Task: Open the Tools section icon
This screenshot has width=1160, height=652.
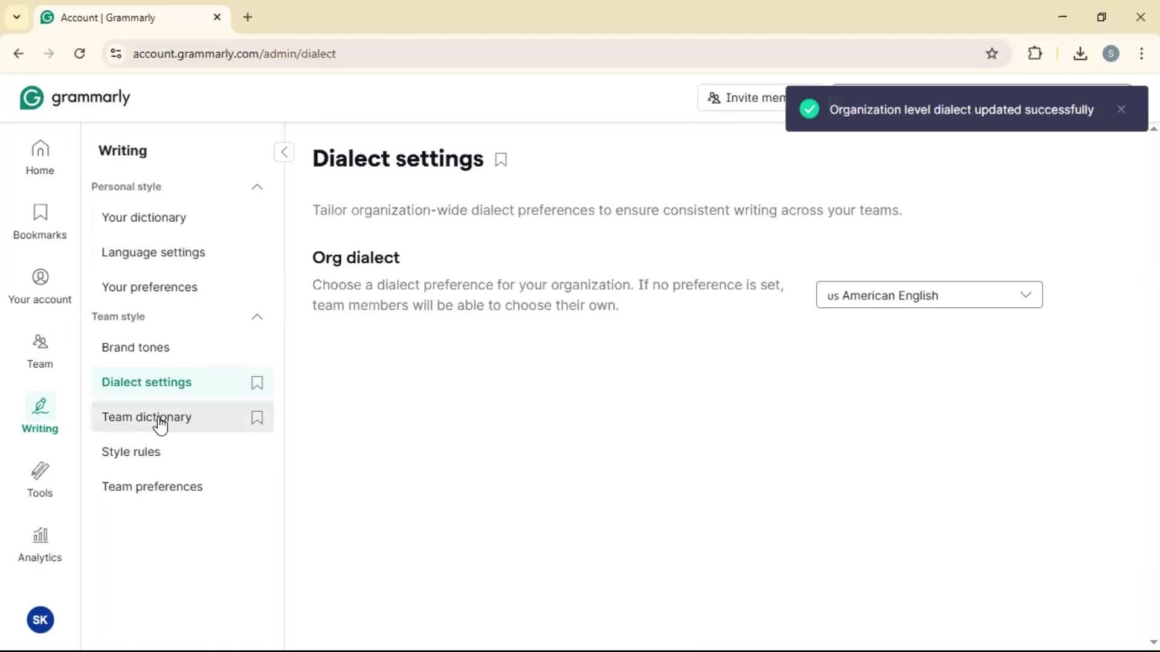Action: (x=40, y=480)
